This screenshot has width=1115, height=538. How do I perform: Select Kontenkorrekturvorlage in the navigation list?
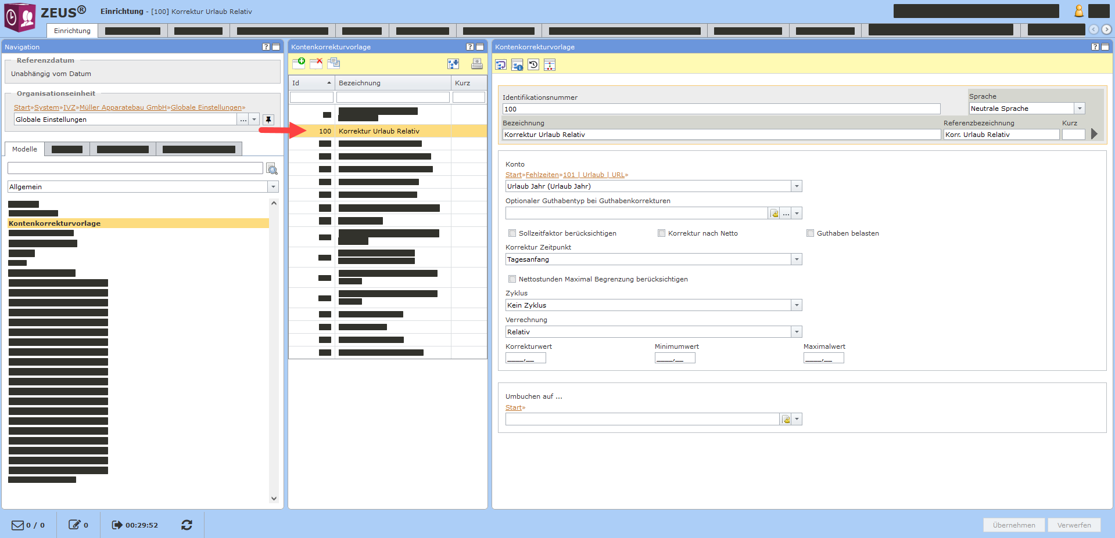click(55, 223)
